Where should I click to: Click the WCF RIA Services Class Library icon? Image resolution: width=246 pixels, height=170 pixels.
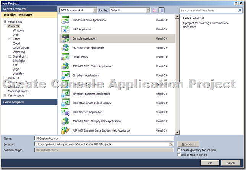click(x=65, y=103)
